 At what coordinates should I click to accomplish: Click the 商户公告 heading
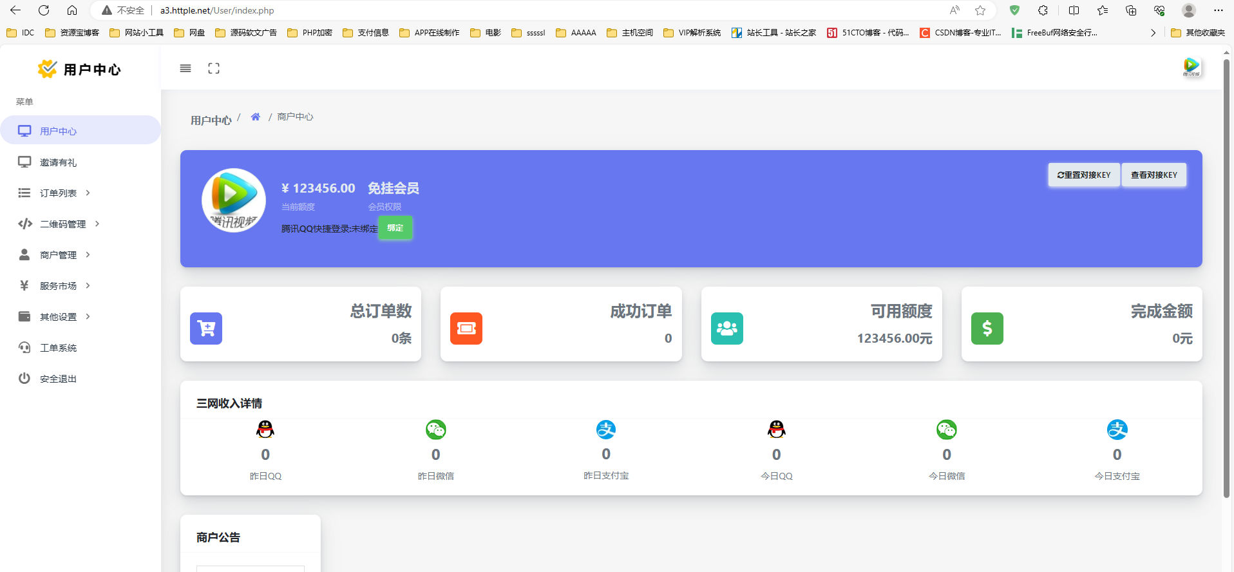coord(218,537)
